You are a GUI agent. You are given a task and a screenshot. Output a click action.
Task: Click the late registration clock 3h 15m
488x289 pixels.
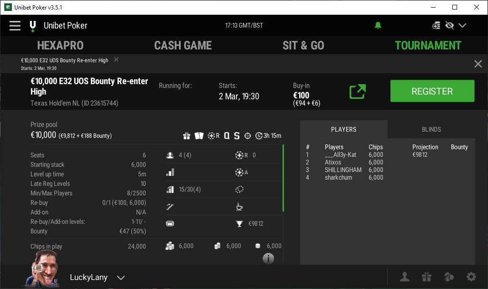(268, 135)
